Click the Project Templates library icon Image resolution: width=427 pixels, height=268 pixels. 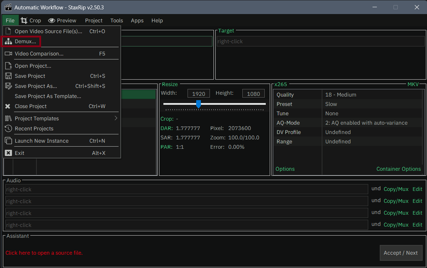[8, 119]
